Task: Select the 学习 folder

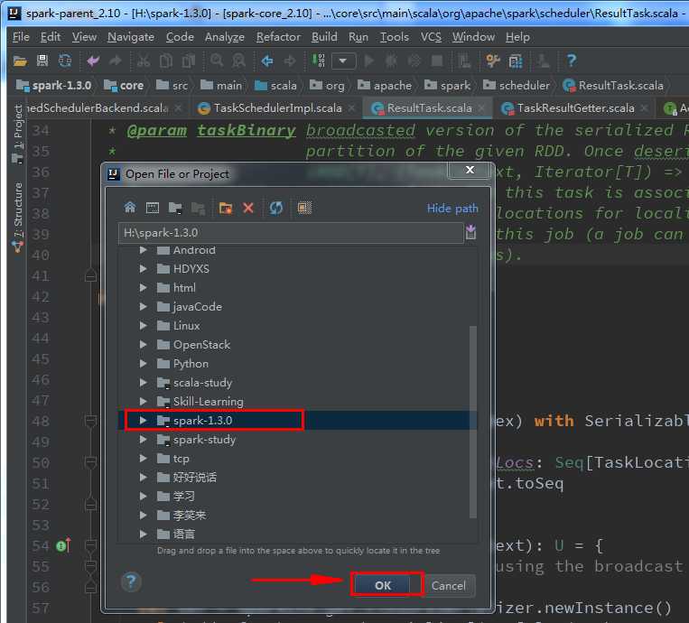Action: (x=183, y=496)
